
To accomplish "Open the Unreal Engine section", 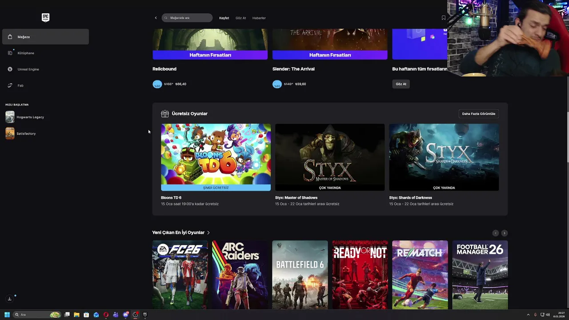I will [45, 69].
